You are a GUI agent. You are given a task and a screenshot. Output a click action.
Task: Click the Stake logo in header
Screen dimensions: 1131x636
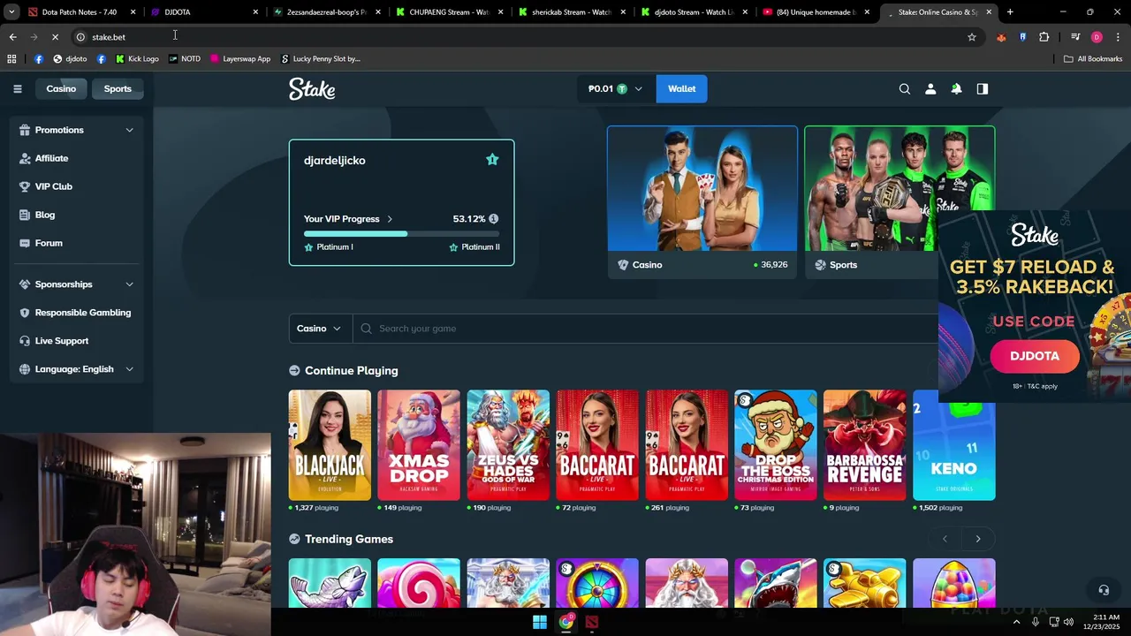[x=312, y=88]
